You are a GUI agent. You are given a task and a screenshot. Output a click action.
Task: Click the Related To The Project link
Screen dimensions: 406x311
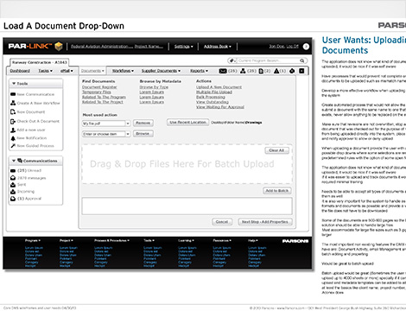[x=103, y=102]
